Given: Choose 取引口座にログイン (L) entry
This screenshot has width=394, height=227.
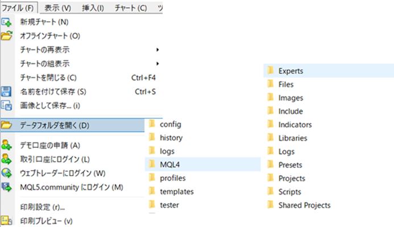Looking at the screenshot, I should [55, 159].
